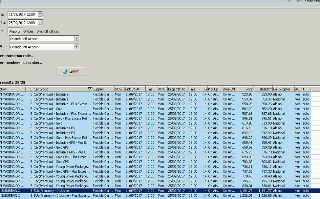
Task: Click the membership number link
Action: click(21, 63)
